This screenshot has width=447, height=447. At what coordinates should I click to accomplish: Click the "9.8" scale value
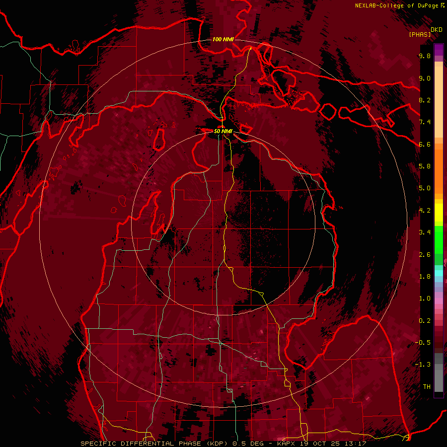click(425, 56)
